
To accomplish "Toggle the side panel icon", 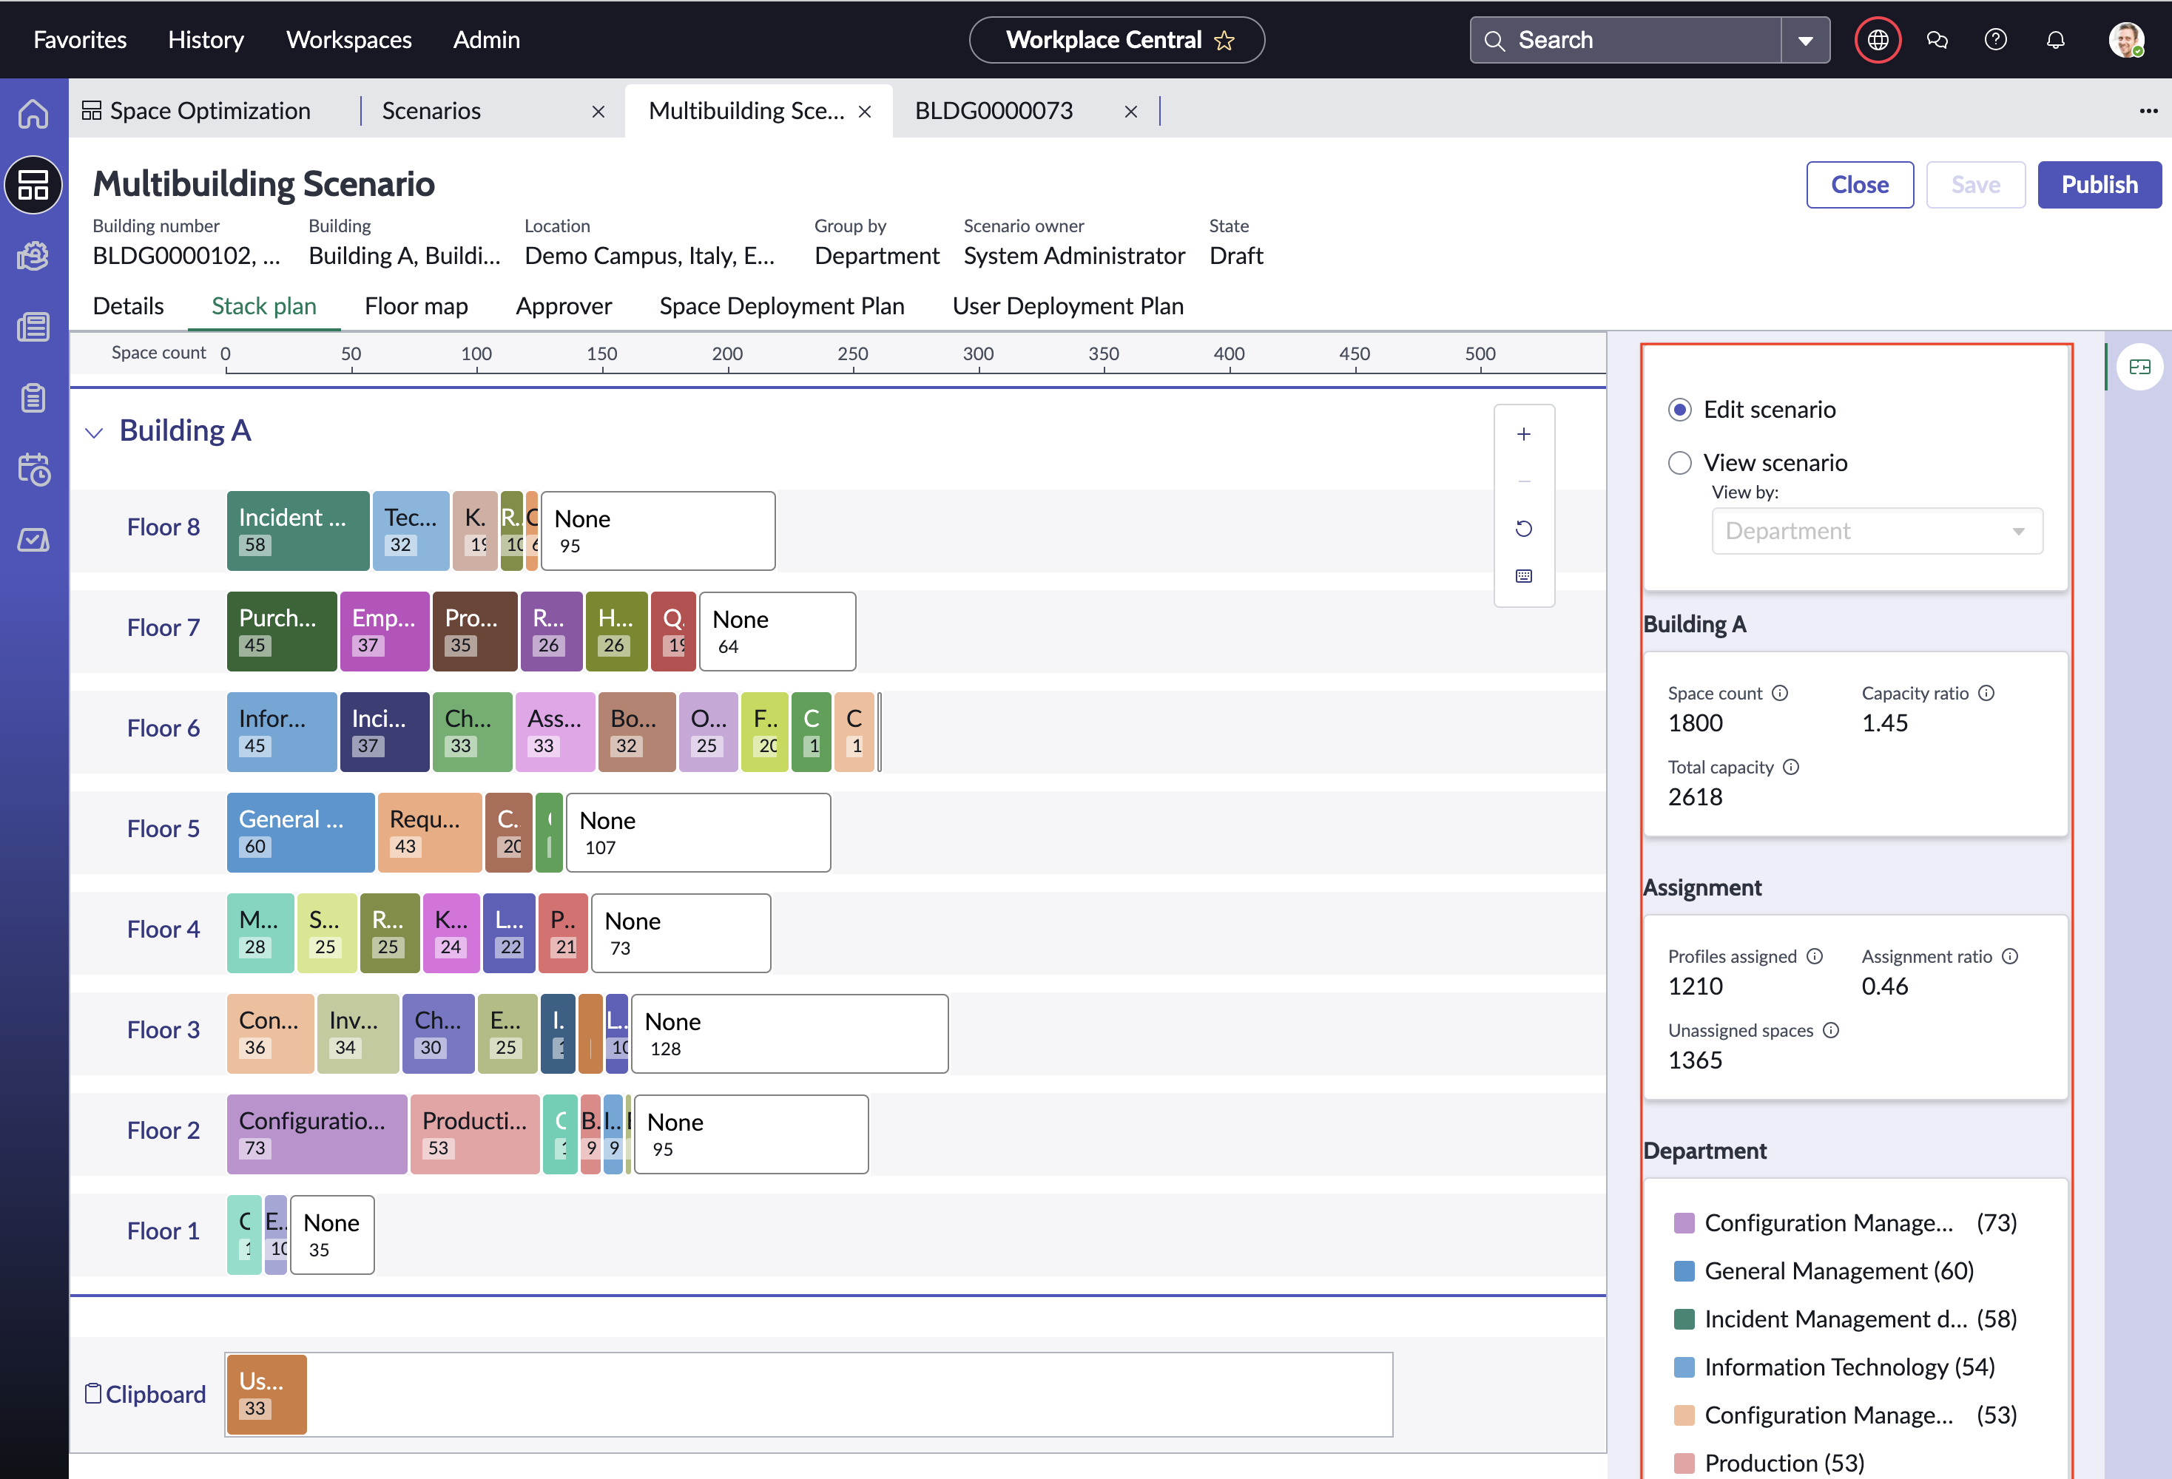I will [2139, 368].
